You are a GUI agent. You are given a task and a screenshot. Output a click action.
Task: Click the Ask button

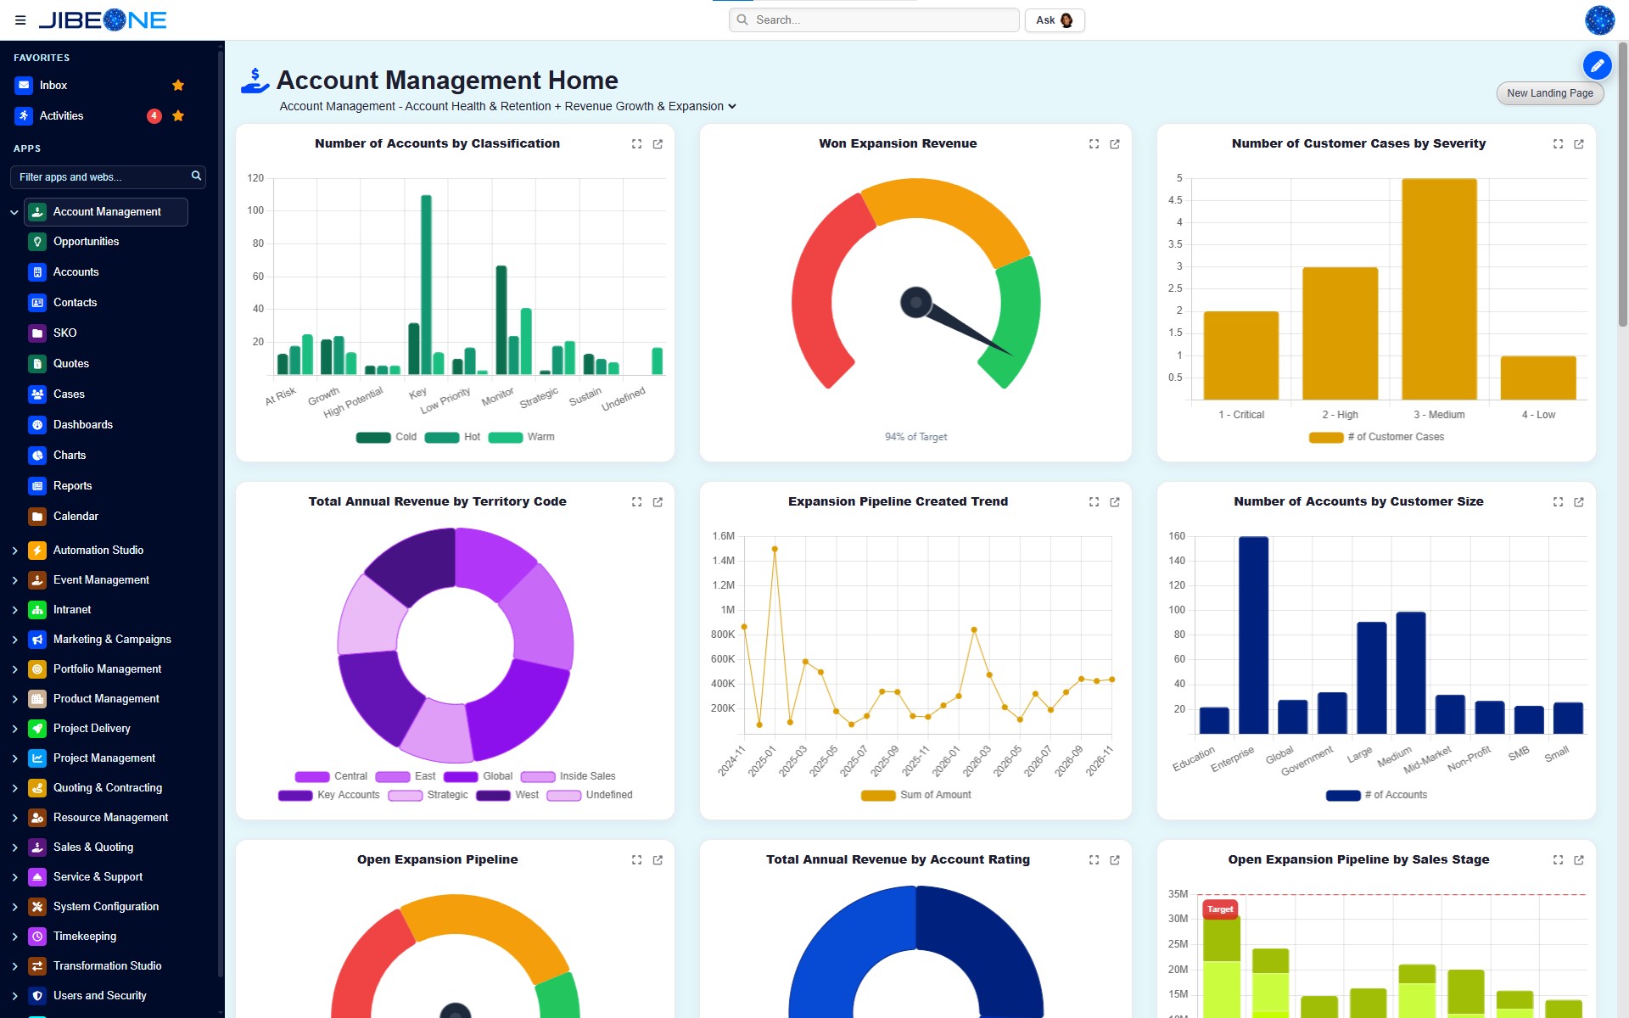(1055, 20)
